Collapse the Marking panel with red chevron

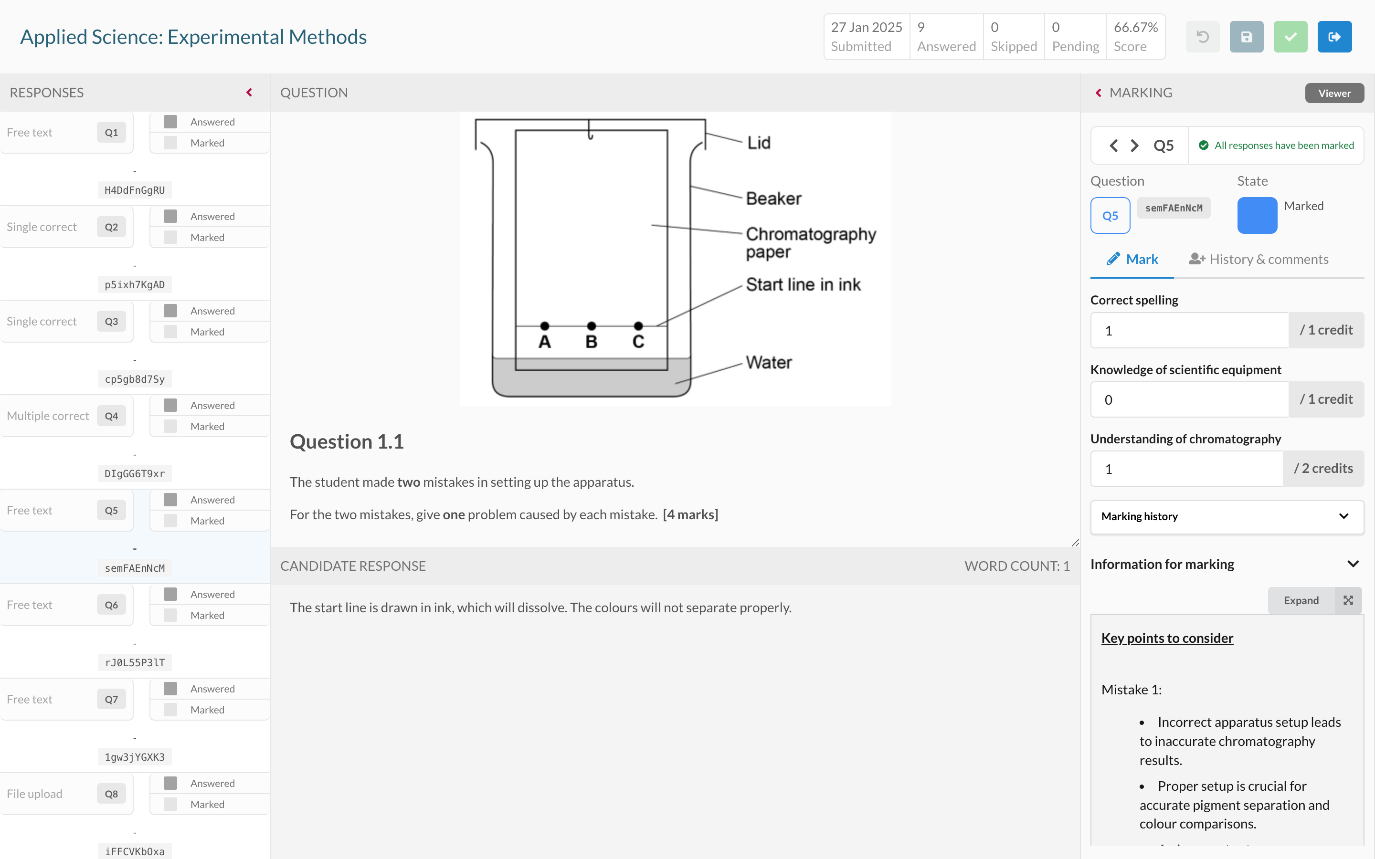[1098, 93]
